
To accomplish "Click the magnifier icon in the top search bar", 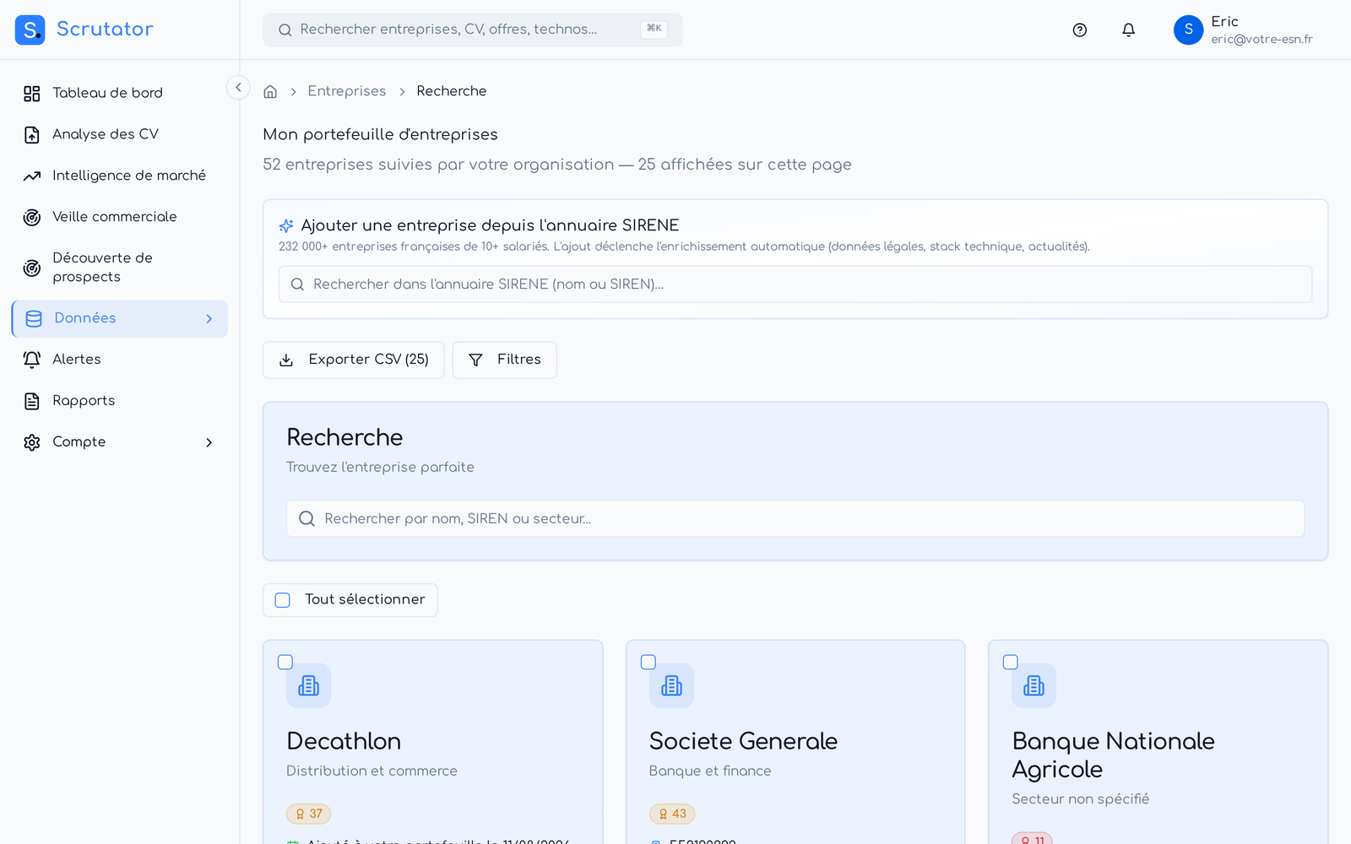I will click(x=285, y=30).
